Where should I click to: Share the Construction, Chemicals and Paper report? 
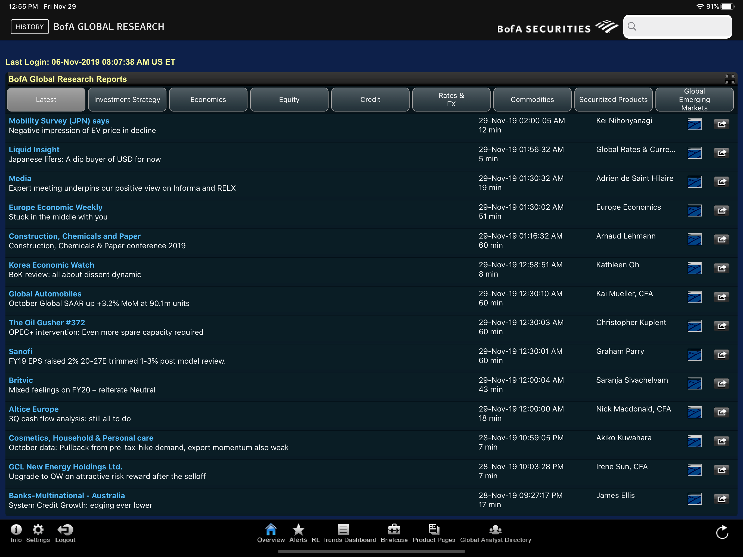click(721, 240)
